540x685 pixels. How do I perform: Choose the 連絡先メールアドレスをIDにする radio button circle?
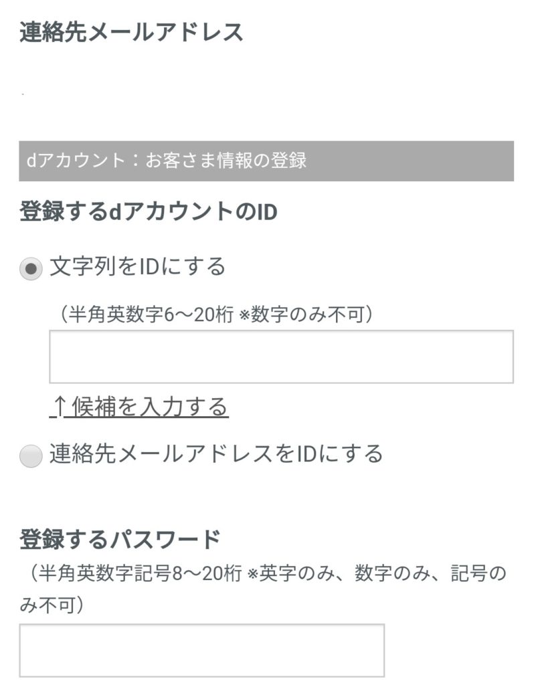click(x=31, y=456)
